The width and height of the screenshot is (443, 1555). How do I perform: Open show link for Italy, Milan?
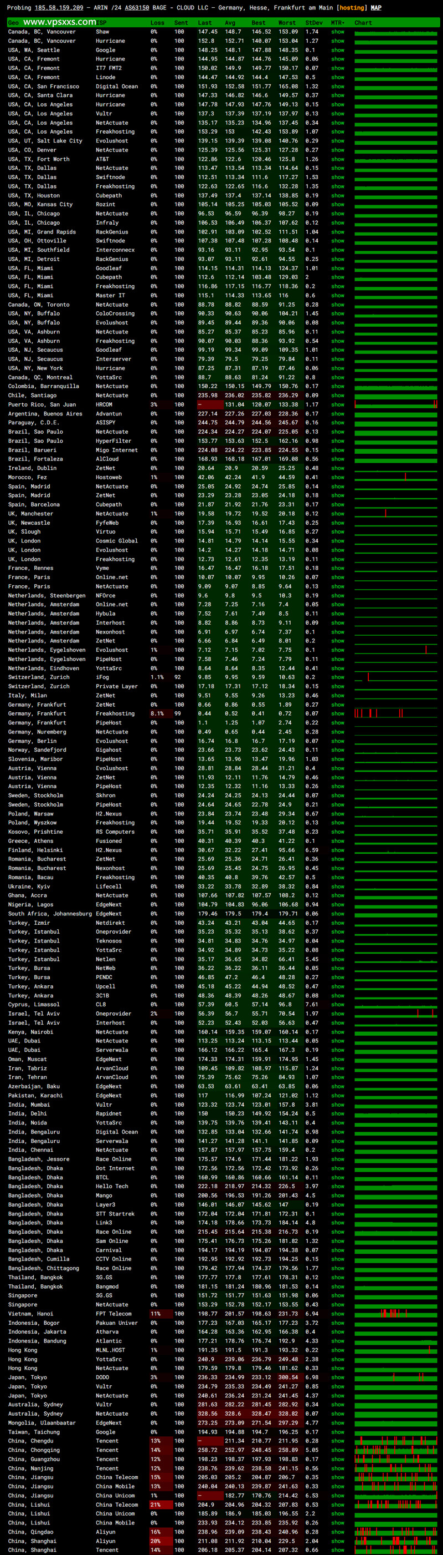pyautogui.click(x=338, y=696)
